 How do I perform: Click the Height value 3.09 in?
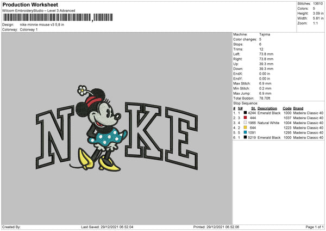coord(318,13)
